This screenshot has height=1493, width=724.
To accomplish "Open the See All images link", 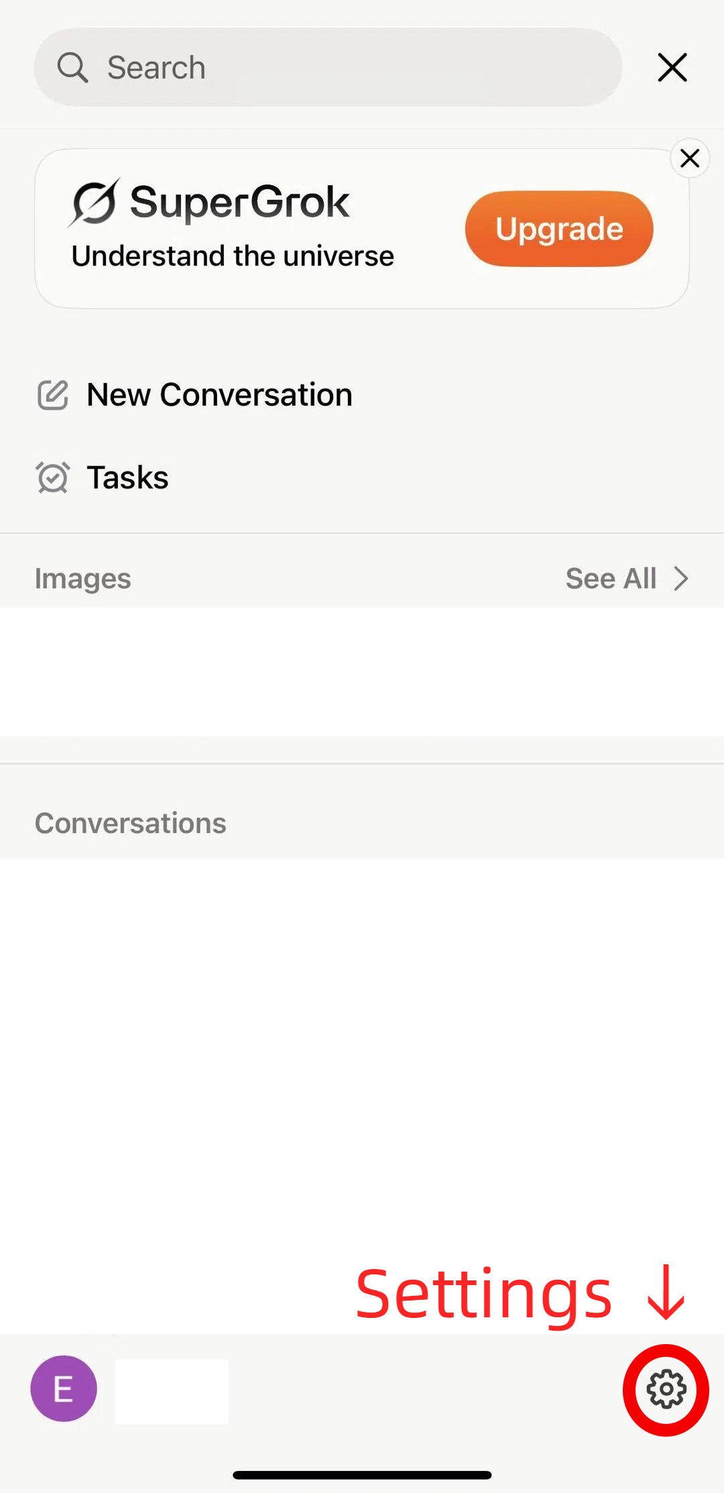I will [611, 578].
